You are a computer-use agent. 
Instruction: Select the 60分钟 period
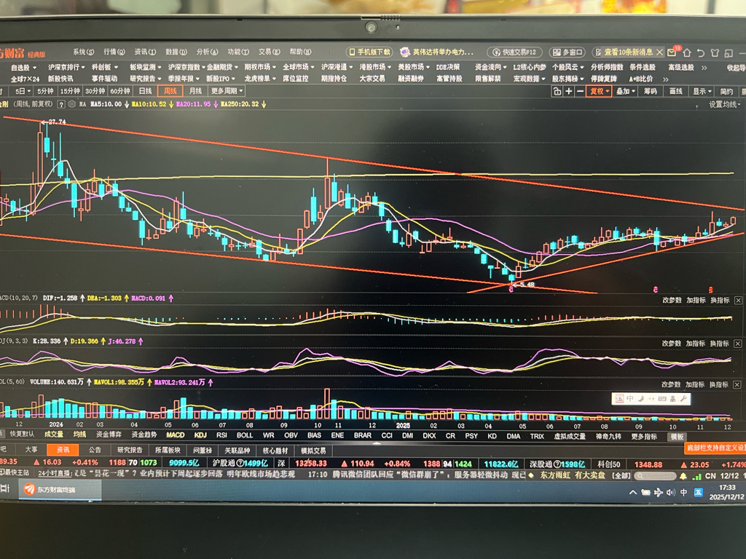coord(120,91)
